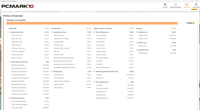Click the Gaming heading
This screenshot has height=110, width=200.
pyautogui.click(x=139, y=28)
